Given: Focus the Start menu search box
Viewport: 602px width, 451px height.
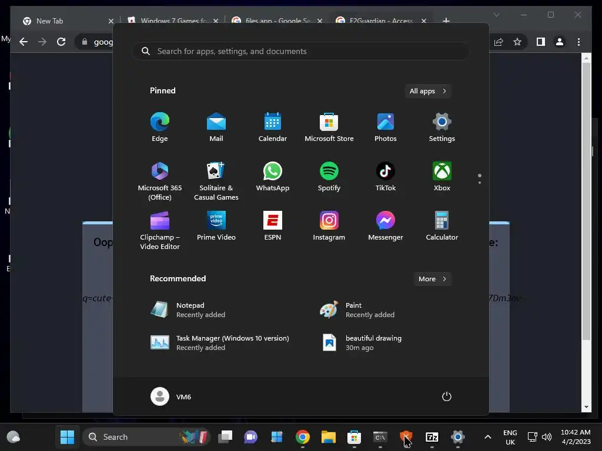Looking at the screenshot, I should click(x=301, y=51).
